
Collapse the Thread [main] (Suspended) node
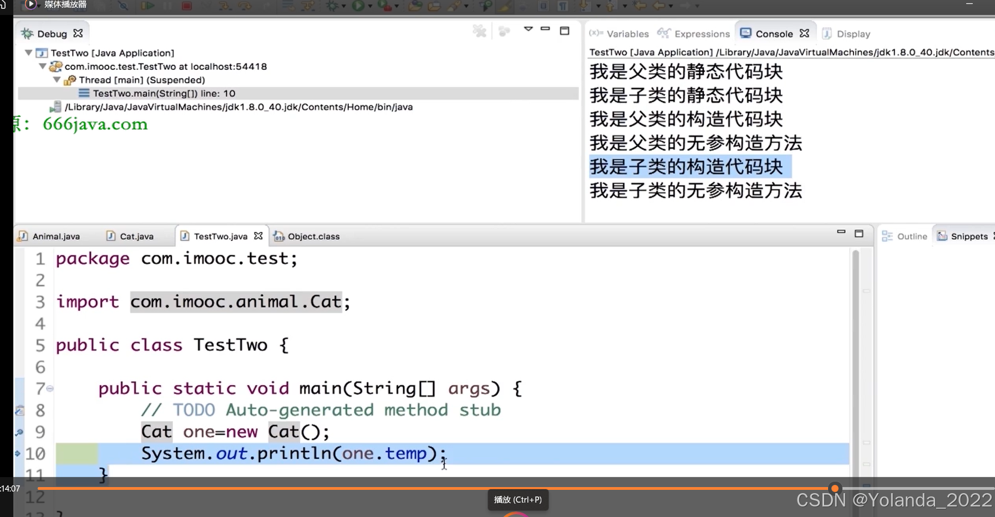point(56,80)
